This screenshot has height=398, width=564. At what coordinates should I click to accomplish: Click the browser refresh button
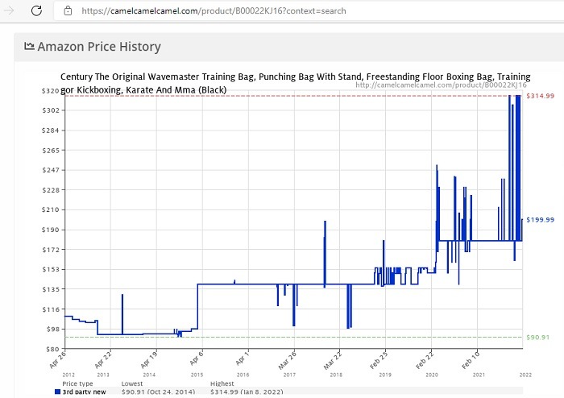[x=36, y=10]
